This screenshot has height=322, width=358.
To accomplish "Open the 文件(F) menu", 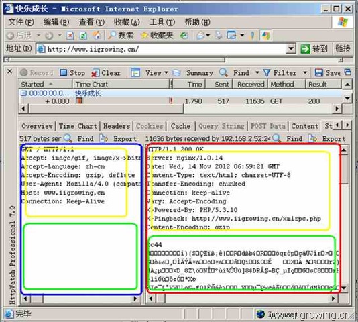I will click(x=21, y=22).
